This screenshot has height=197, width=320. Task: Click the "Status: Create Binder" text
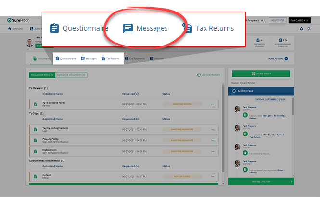tap(243, 83)
